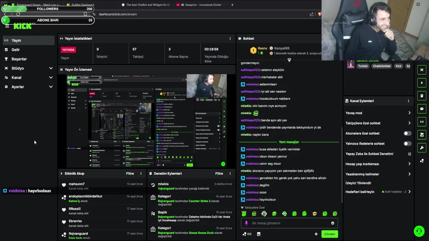The width and height of the screenshot is (429, 241).
Task: Click the broadcast signal icon in right toolbar
Action: [422, 122]
